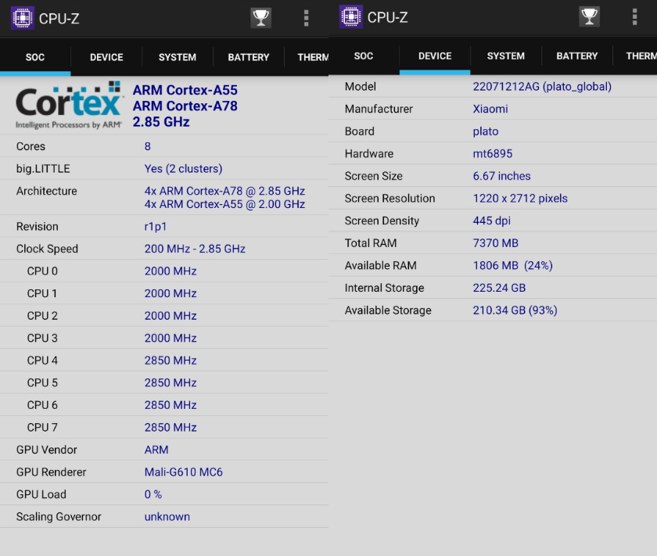The width and height of the screenshot is (657, 556).
Task: Select the SOC tab in left screen
Action: click(35, 57)
